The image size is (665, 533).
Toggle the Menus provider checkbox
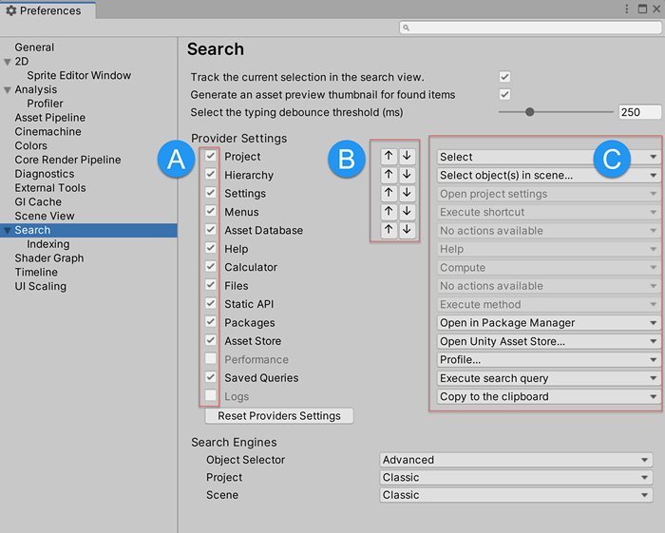pyautogui.click(x=211, y=211)
